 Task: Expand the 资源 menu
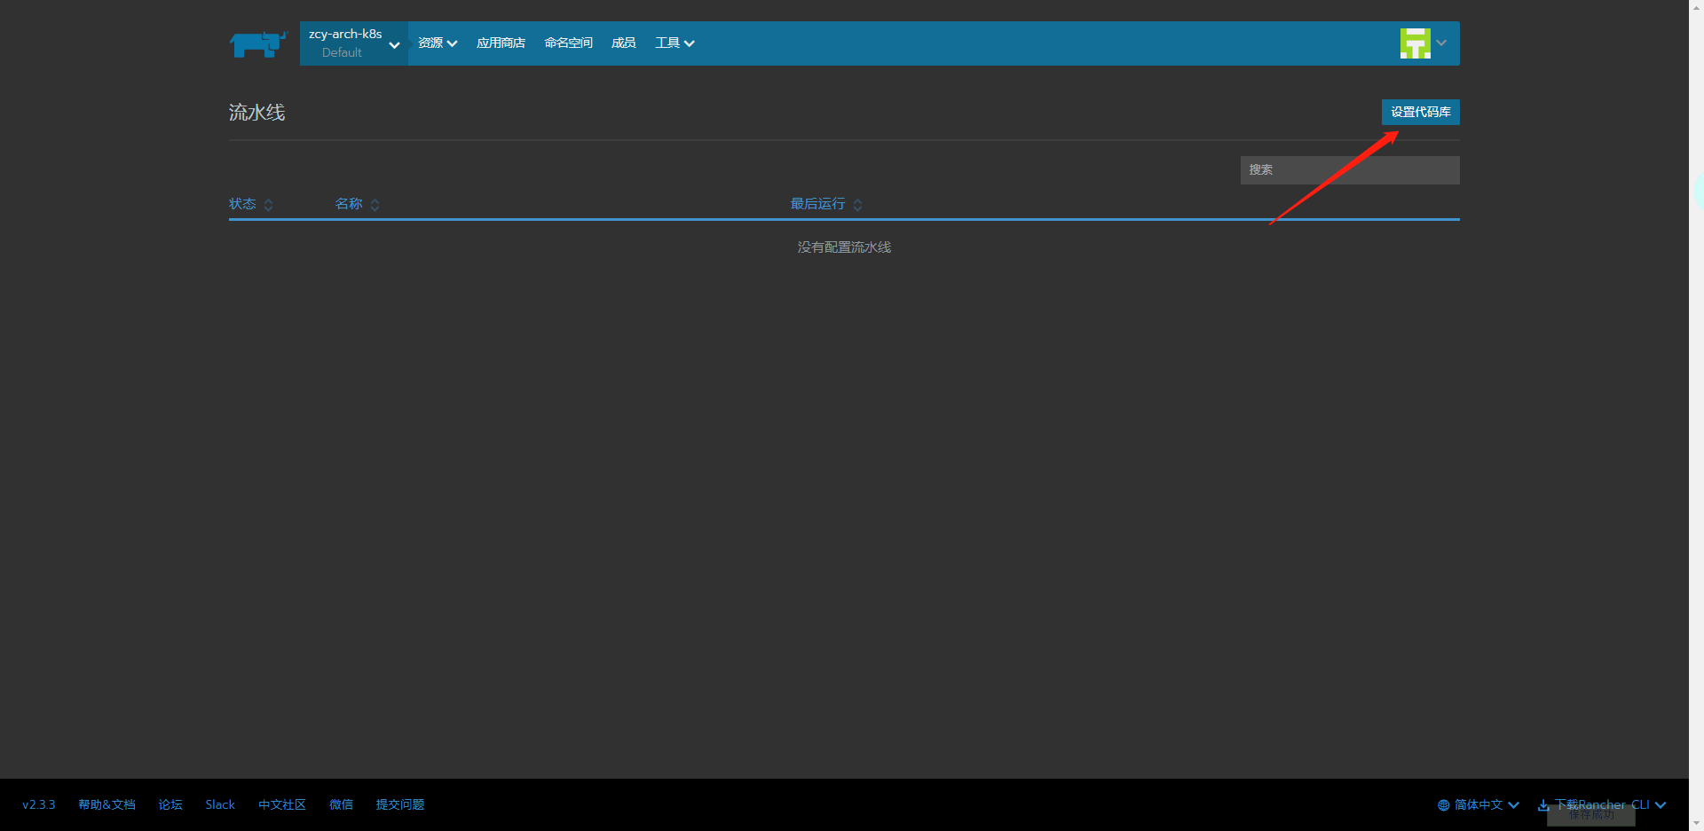pos(438,43)
